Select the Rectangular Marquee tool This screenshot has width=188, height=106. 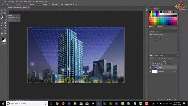[5, 10]
